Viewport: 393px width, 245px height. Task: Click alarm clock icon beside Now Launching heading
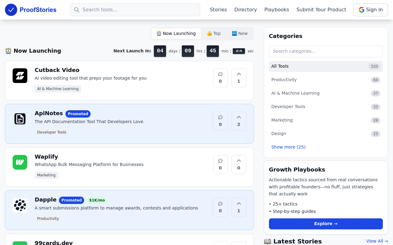8,51
